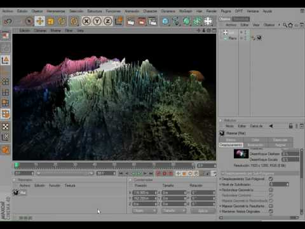305x229 pixels.
Task: Select the model mode triangle icon
Action: point(5,60)
